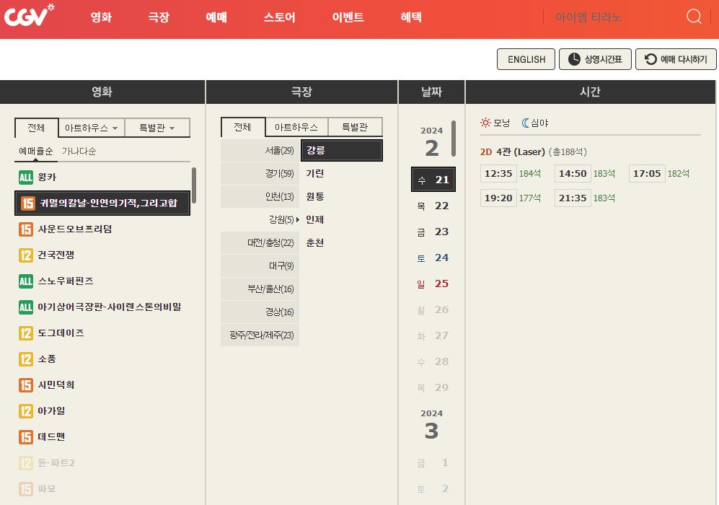Screen dimensions: 719x505
Task: Click the ENGLISH button
Action: [x=526, y=59]
